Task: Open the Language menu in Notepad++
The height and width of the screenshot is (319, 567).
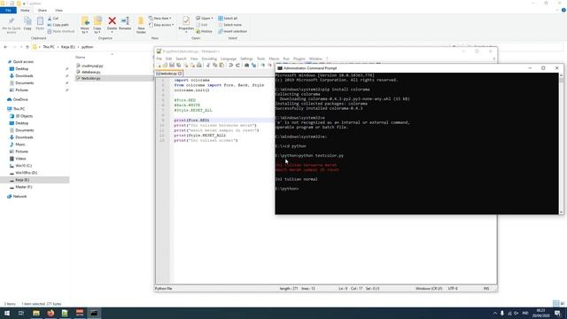Action: 229,58
